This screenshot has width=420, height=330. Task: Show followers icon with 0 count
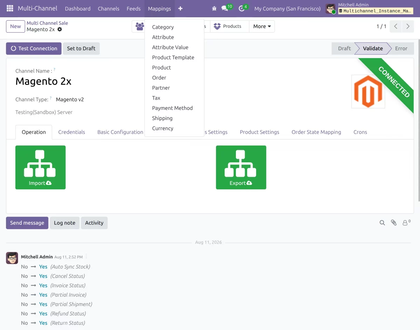(x=406, y=222)
